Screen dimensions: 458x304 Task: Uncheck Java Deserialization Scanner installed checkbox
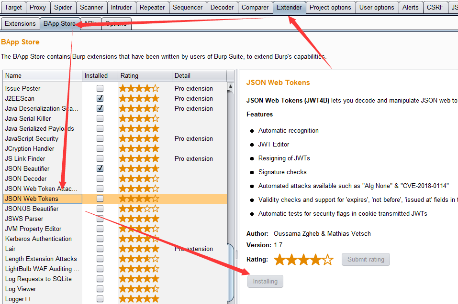pos(100,108)
